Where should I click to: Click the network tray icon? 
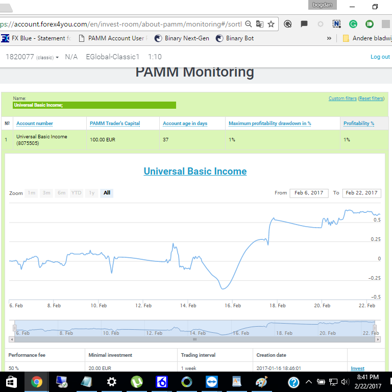(333, 382)
